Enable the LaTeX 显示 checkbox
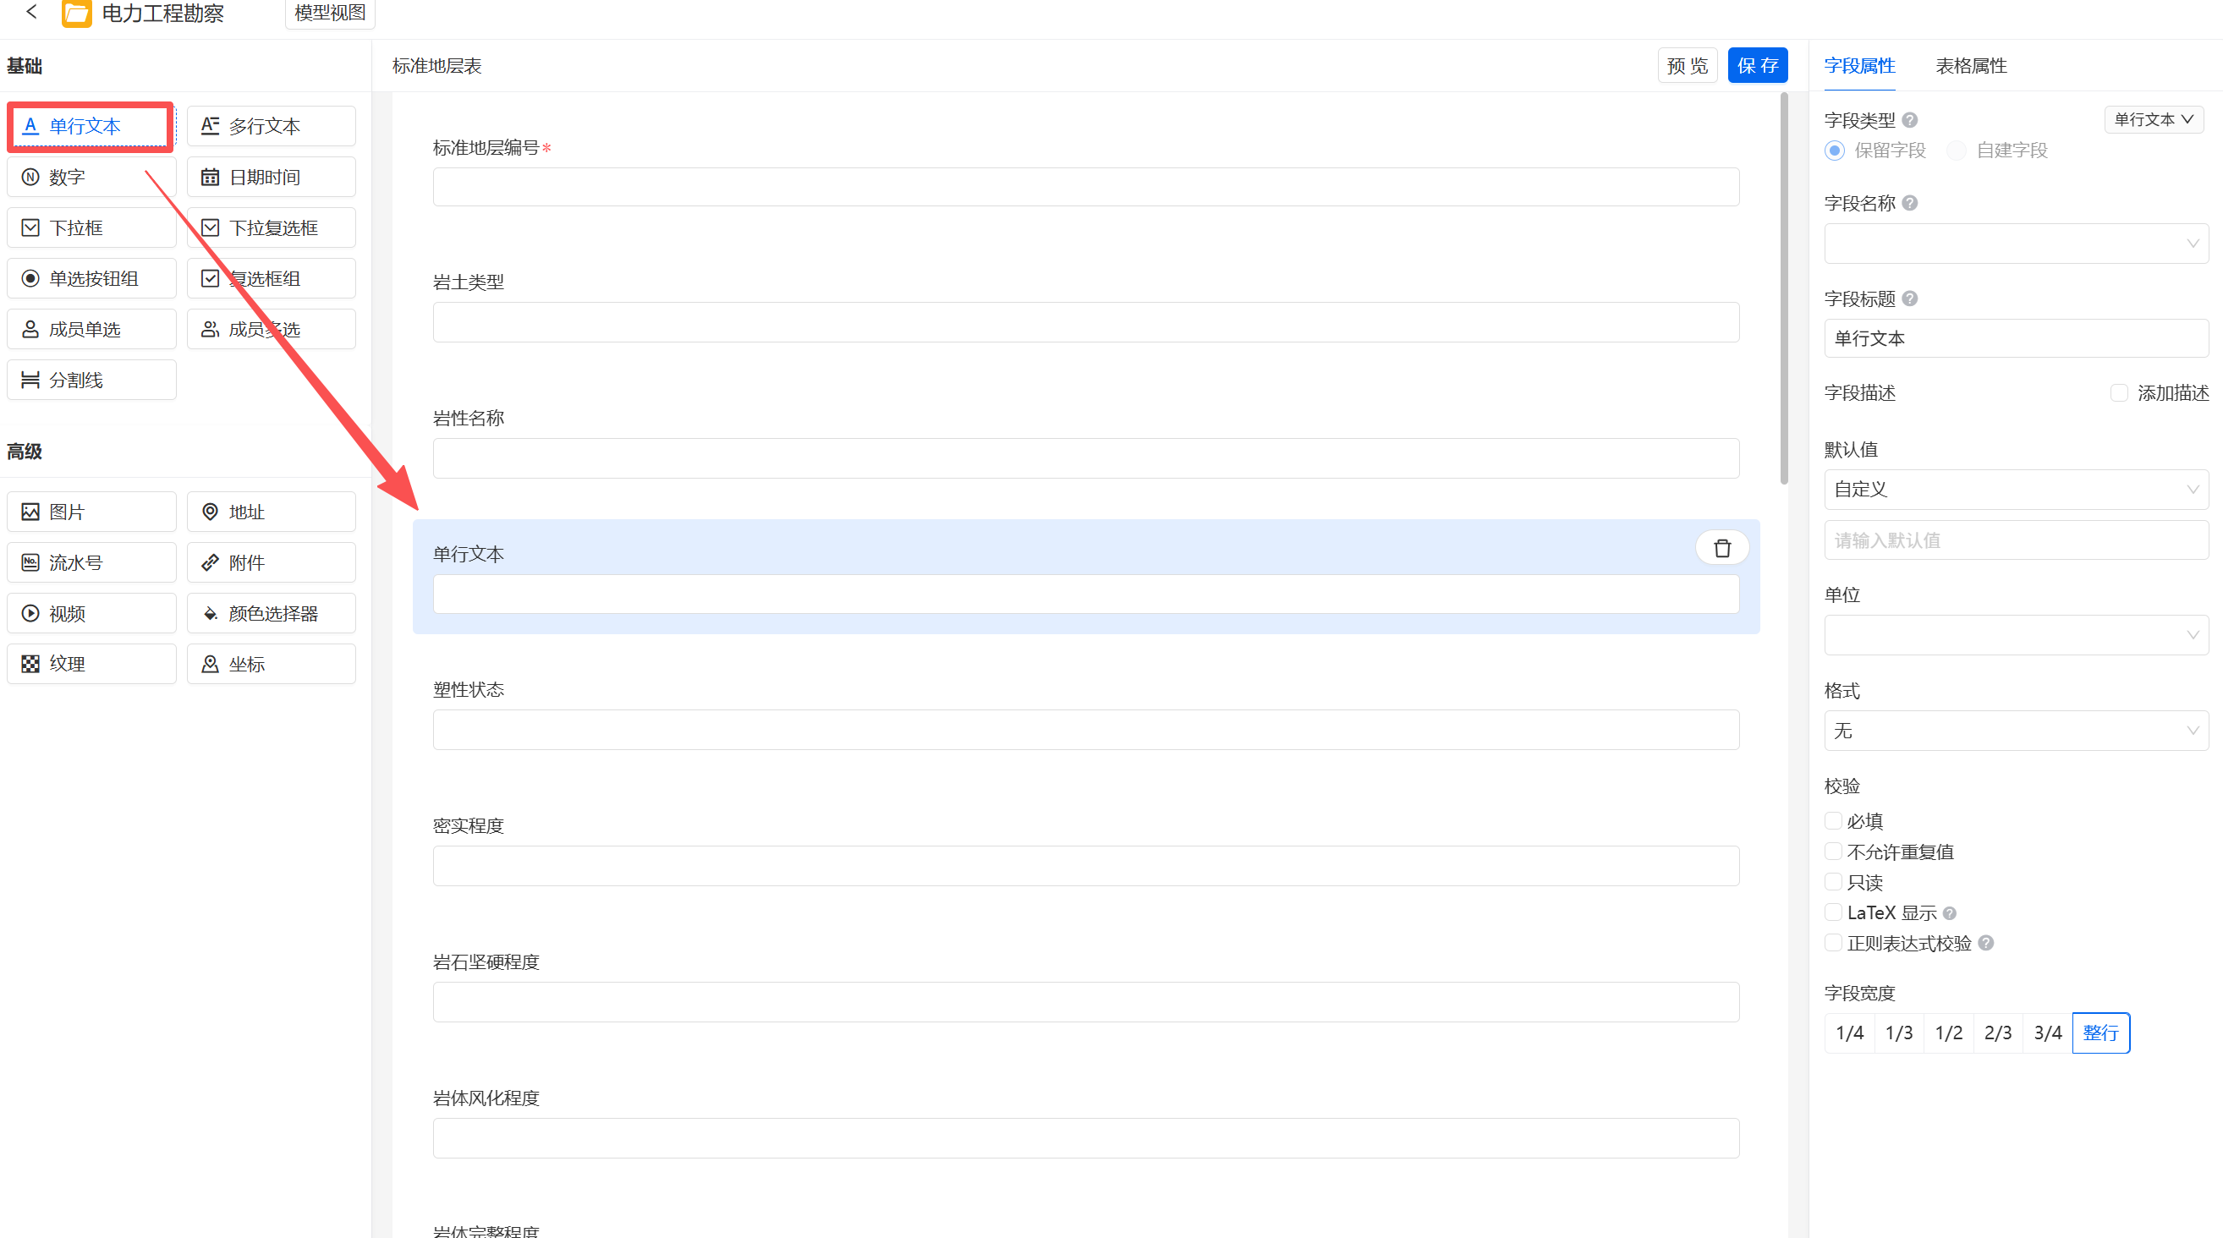Viewport: 2223px width, 1238px height. coord(1834,912)
